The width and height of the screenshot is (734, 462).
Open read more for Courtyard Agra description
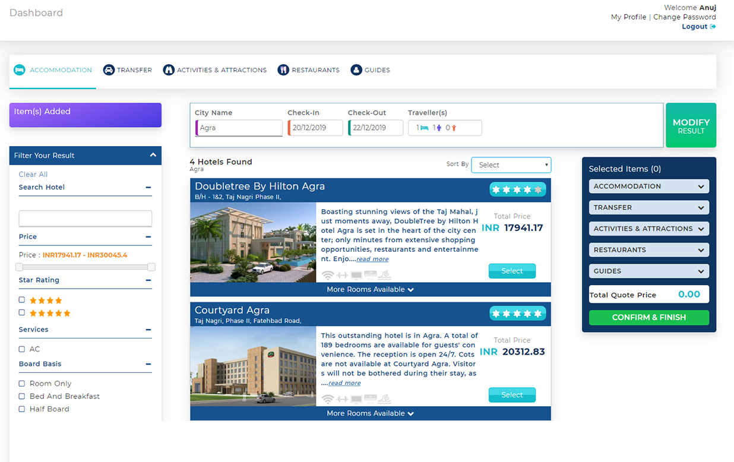tap(344, 383)
